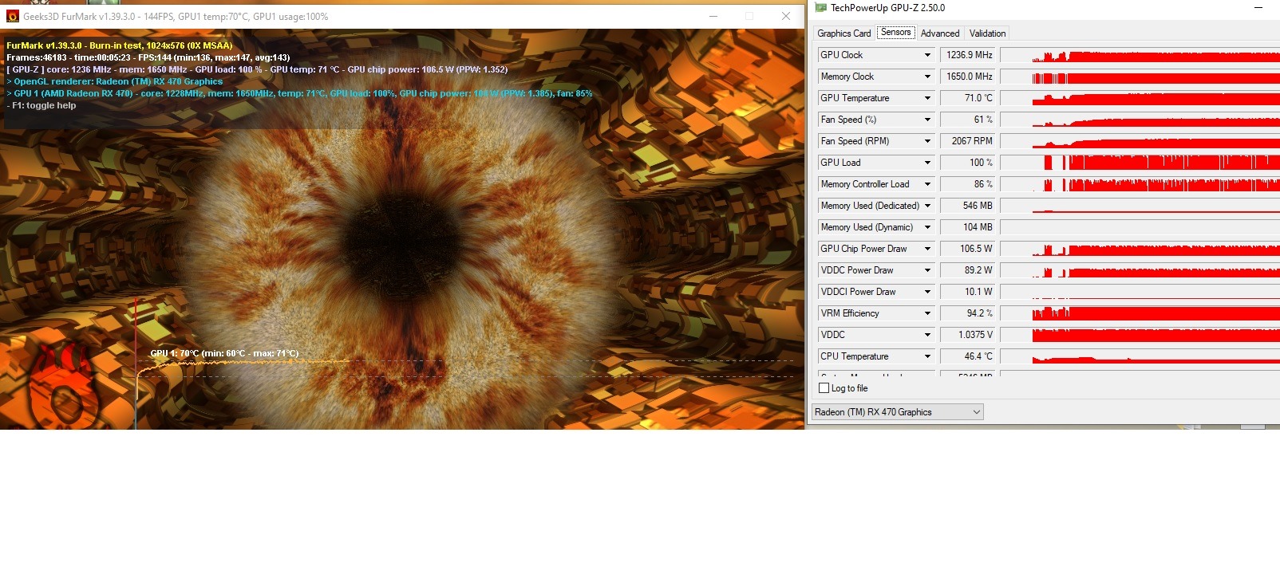Click the F1: toggle help text in FurMark
1280x578 pixels.
pyautogui.click(x=42, y=105)
